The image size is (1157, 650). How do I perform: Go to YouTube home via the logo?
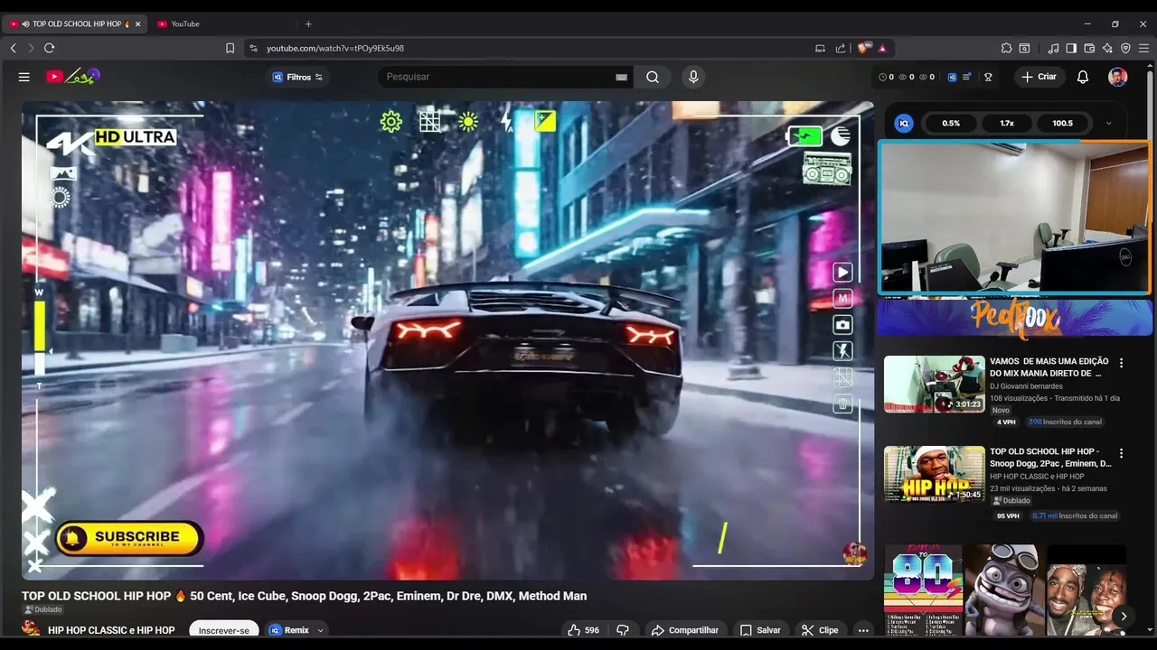click(72, 77)
